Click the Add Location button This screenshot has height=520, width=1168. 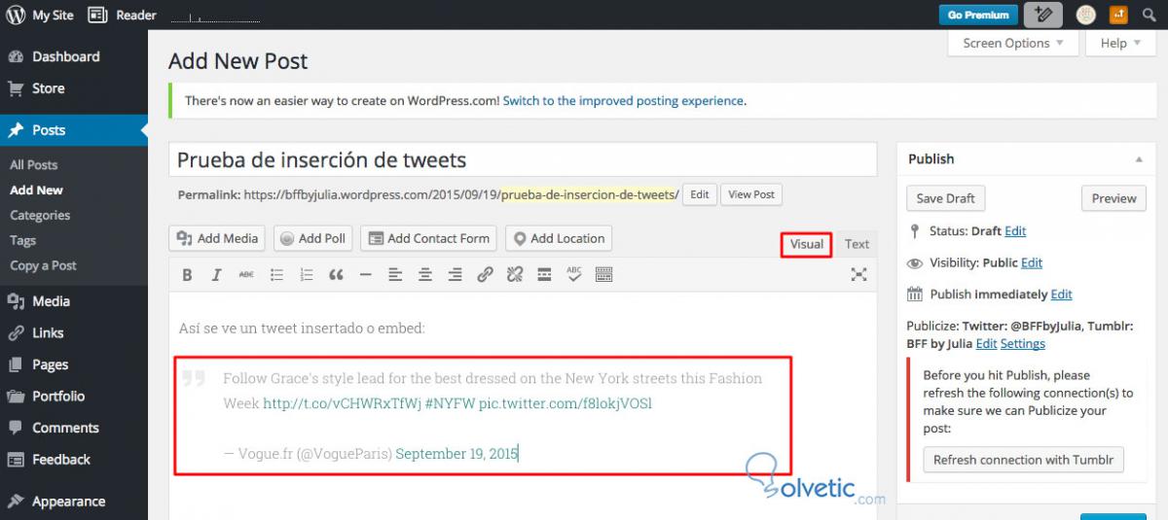click(559, 238)
